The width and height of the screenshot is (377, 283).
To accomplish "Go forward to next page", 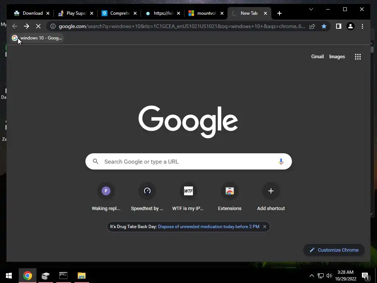I will [x=27, y=26].
